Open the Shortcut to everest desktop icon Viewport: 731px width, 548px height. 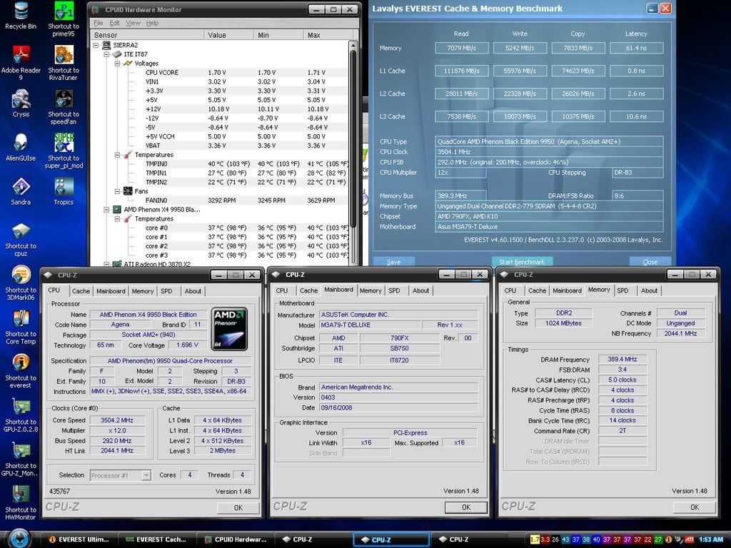pyautogui.click(x=21, y=371)
